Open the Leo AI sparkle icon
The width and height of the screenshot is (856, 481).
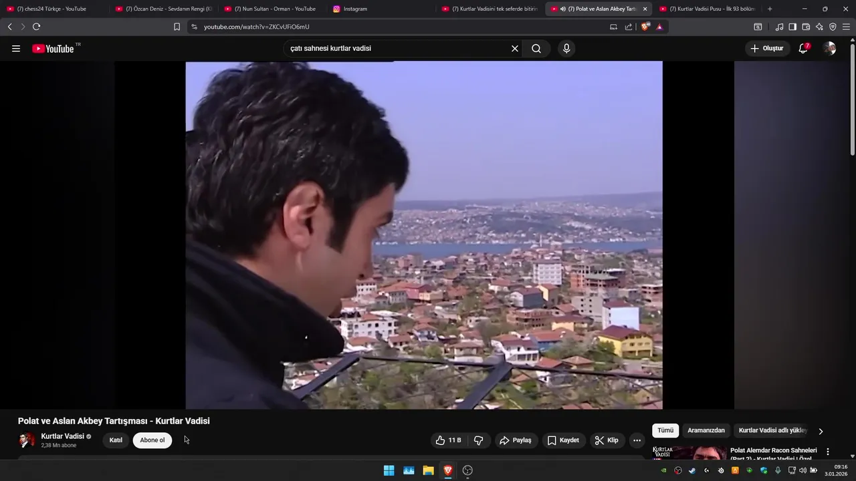819,27
